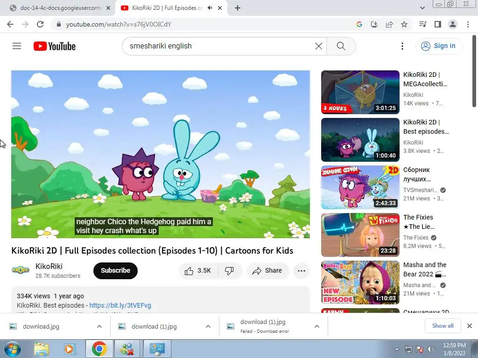The height and width of the screenshot is (358, 478).
Task: Bookmark this page with the star icon
Action: (x=404, y=24)
